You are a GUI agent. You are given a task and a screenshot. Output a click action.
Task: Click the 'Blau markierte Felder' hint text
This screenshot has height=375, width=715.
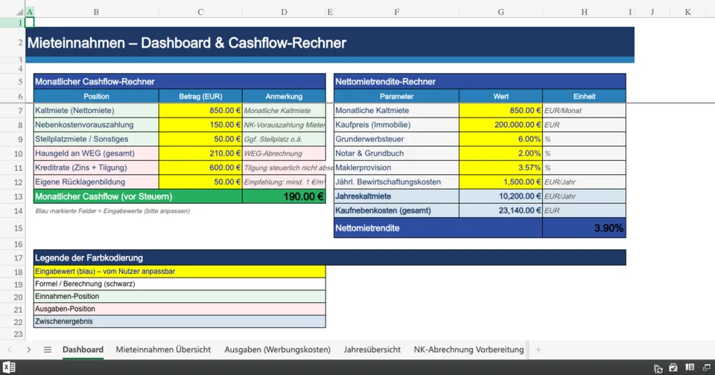point(112,211)
